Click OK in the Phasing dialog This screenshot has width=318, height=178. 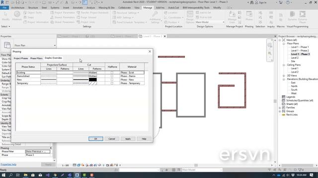click(x=96, y=139)
